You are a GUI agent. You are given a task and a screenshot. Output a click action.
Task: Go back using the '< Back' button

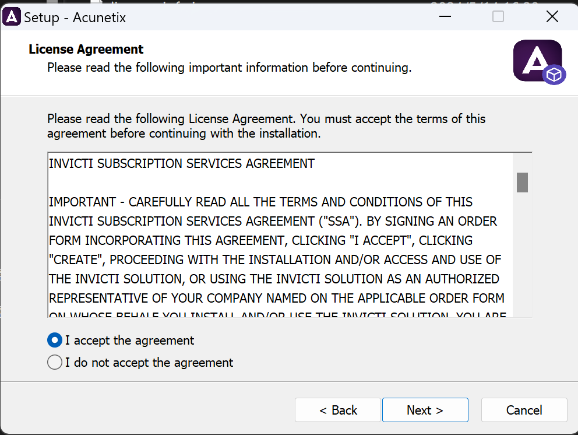[337, 410]
